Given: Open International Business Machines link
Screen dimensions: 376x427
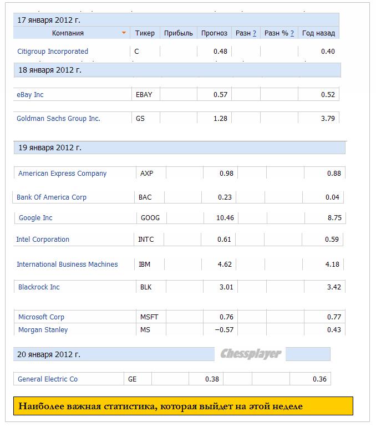Looking at the screenshot, I should pos(67,265).
